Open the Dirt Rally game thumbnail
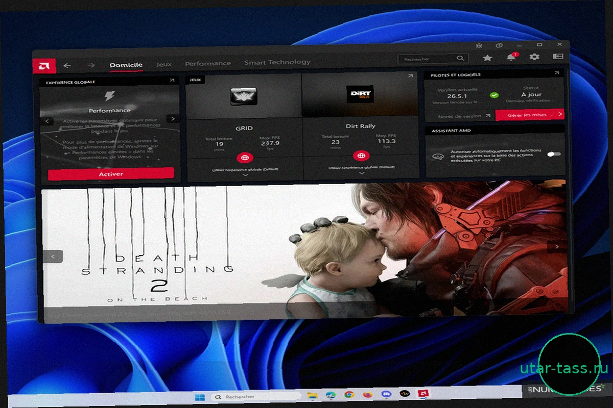The height and width of the screenshot is (408, 613). pyautogui.click(x=360, y=94)
